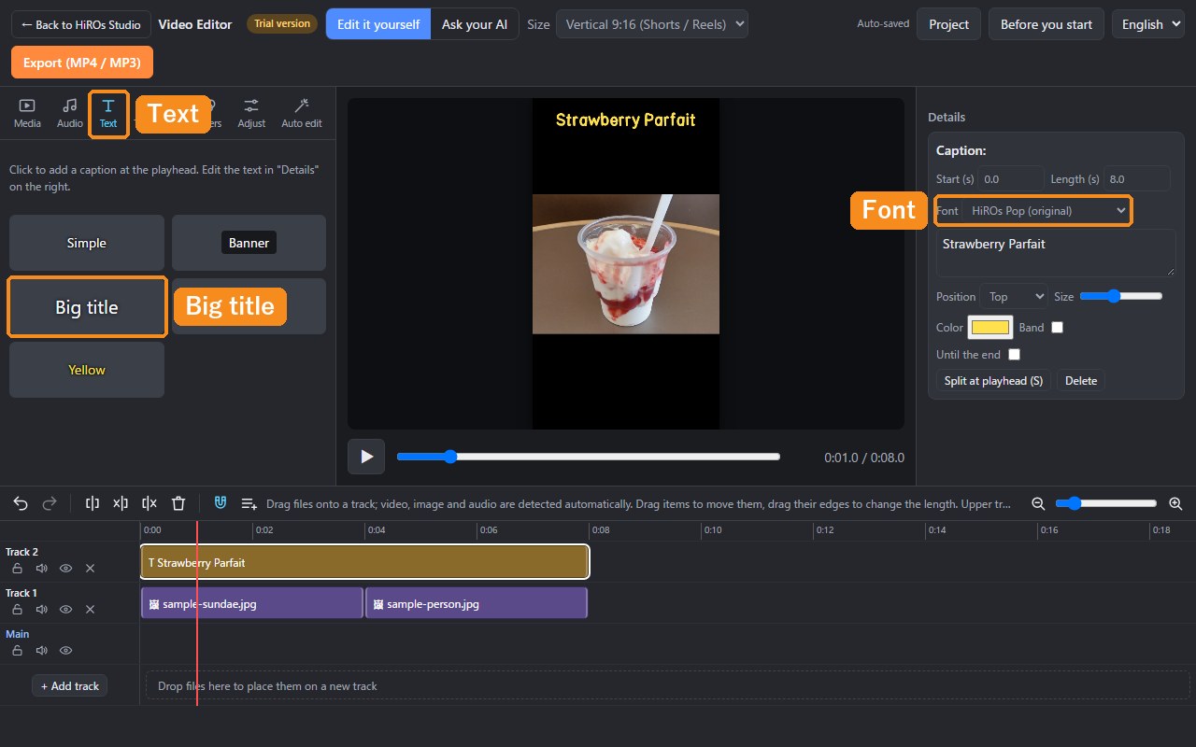The width and height of the screenshot is (1196, 747).
Task: Click the caption text box 'Strawberry Parfait'
Action: pos(1056,253)
